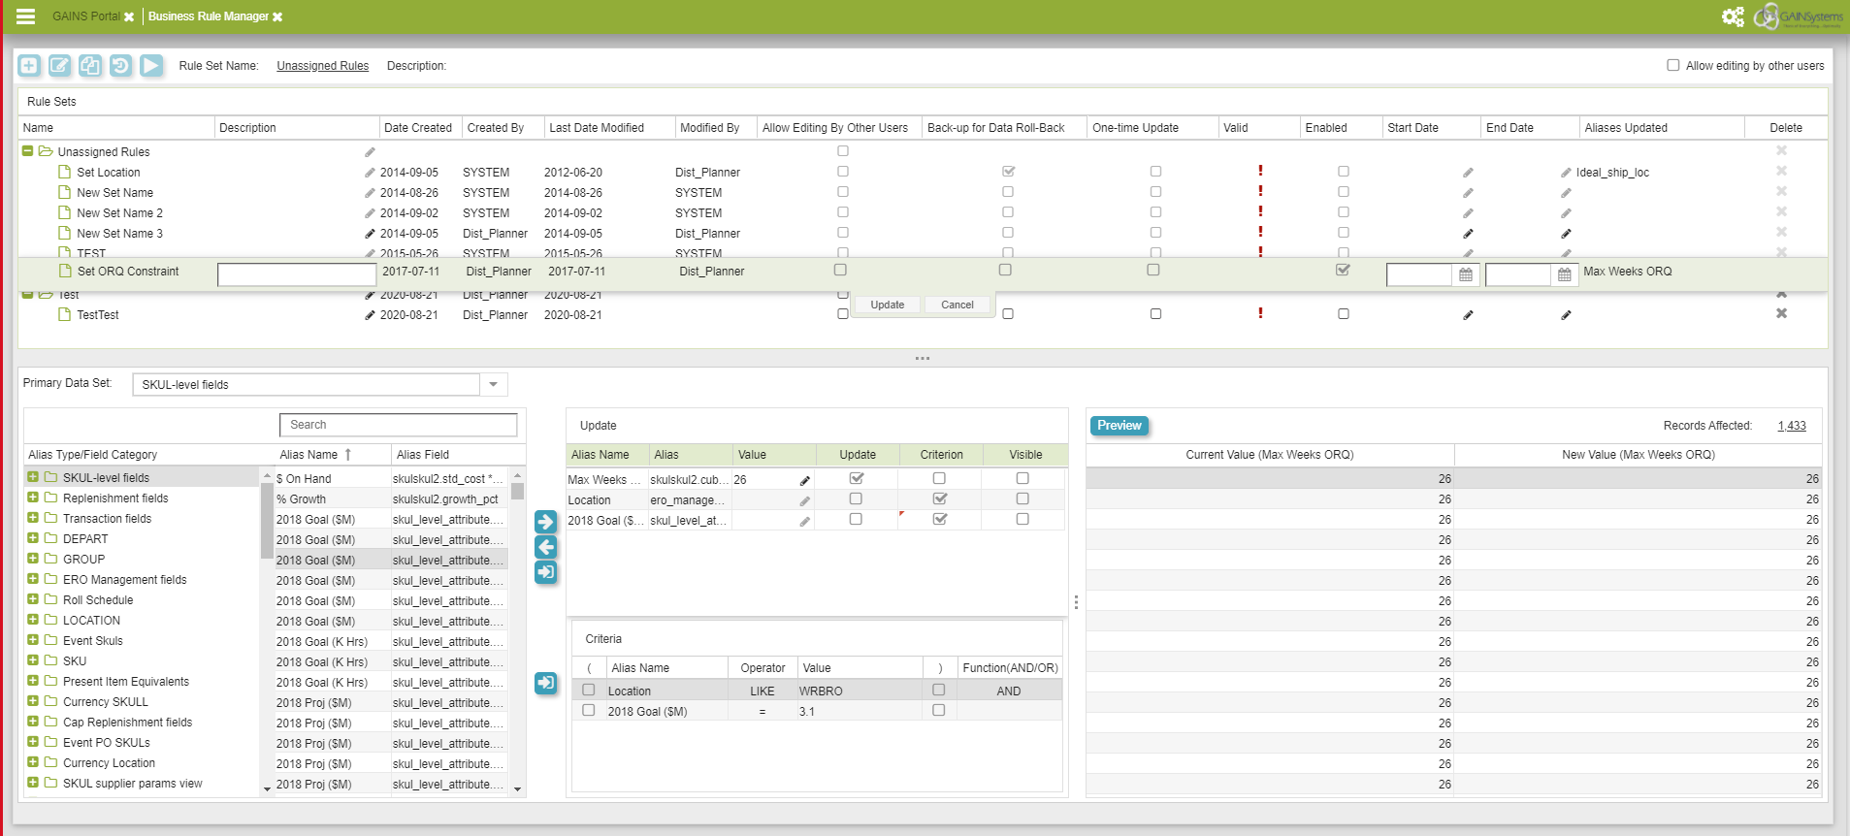This screenshot has height=836, width=1850.
Task: Click the Cancel button in row editor
Action: [x=957, y=305]
